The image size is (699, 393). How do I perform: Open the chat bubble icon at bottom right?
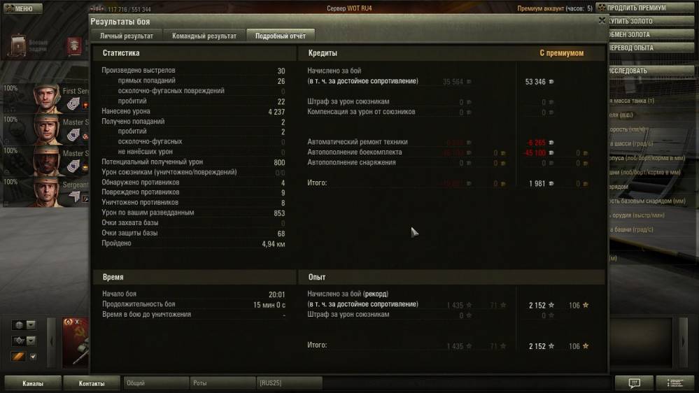point(634,383)
